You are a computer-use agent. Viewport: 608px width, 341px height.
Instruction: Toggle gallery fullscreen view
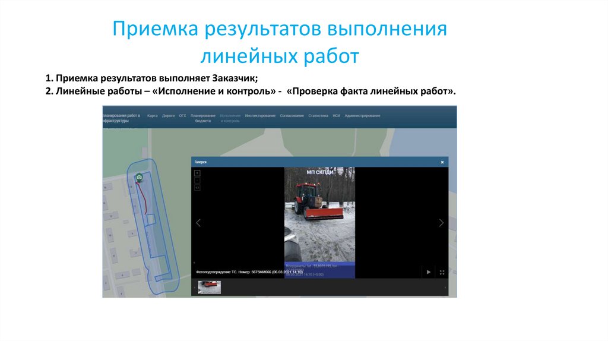pos(442,272)
